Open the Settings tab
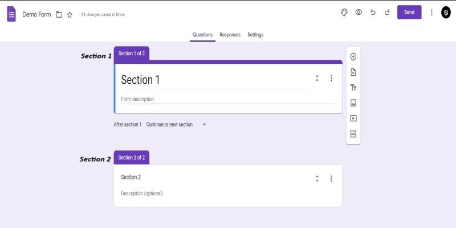Screen dimensions: 456x228 (255, 35)
